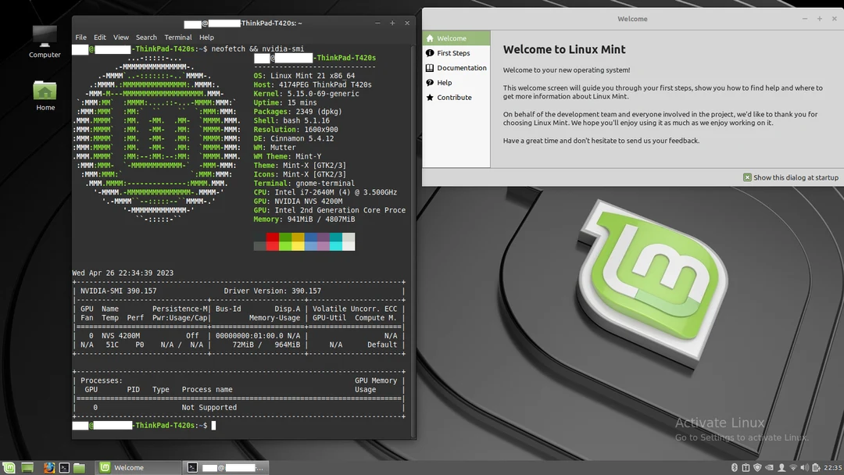Switch to First Steps in Welcome sidebar
This screenshot has width=844, height=475.
454,53
